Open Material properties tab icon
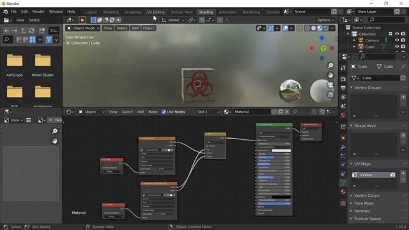 [x=343, y=192]
